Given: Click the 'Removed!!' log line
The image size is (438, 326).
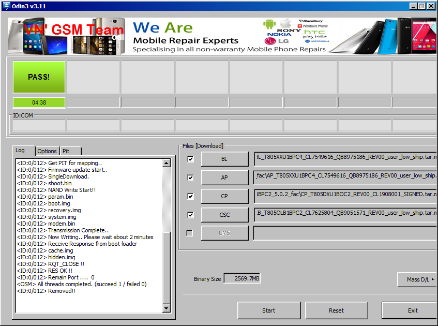Looking at the screenshot, I should tap(46, 291).
